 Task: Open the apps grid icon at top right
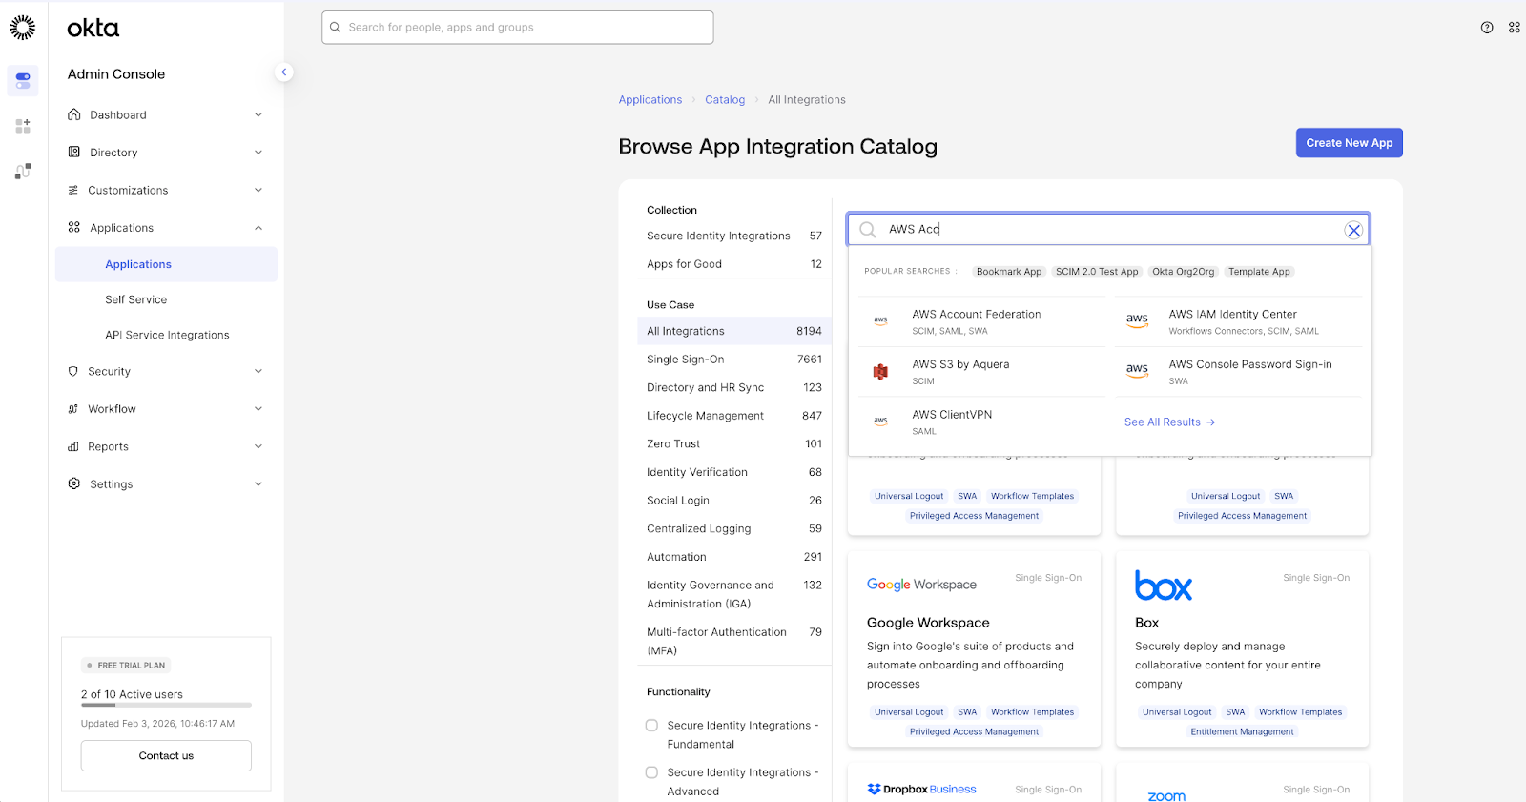point(1514,28)
